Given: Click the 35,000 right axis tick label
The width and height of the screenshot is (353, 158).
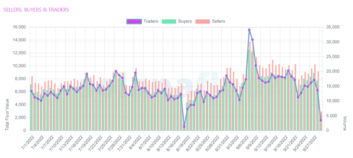Looking at the screenshot, I should pyautogui.click(x=333, y=27).
